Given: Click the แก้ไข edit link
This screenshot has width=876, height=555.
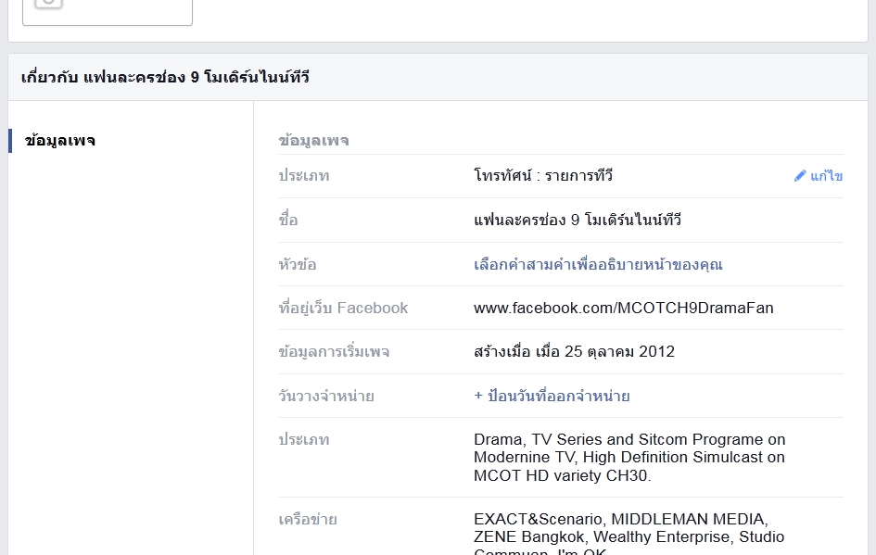Looking at the screenshot, I should [826, 176].
